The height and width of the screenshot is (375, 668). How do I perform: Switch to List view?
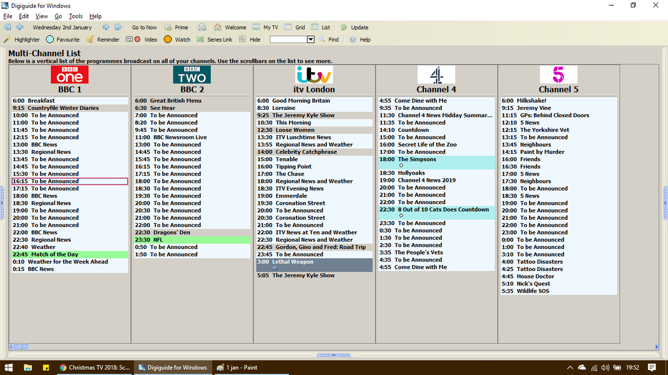[321, 28]
